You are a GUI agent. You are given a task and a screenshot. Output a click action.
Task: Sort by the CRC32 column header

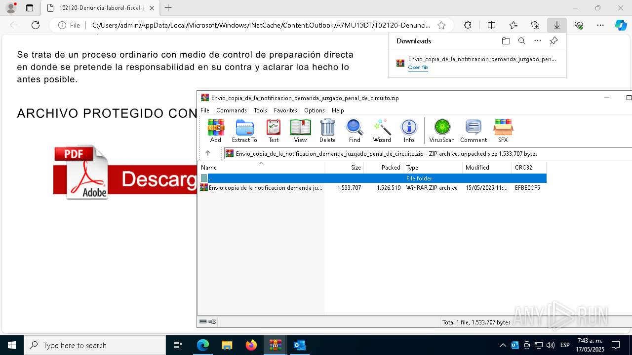coord(529,168)
